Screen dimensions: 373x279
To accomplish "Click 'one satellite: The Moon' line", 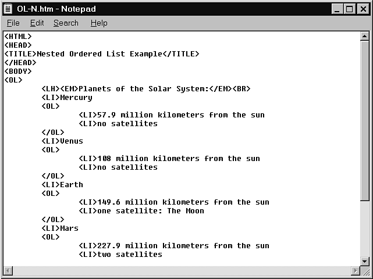I will [141, 211].
